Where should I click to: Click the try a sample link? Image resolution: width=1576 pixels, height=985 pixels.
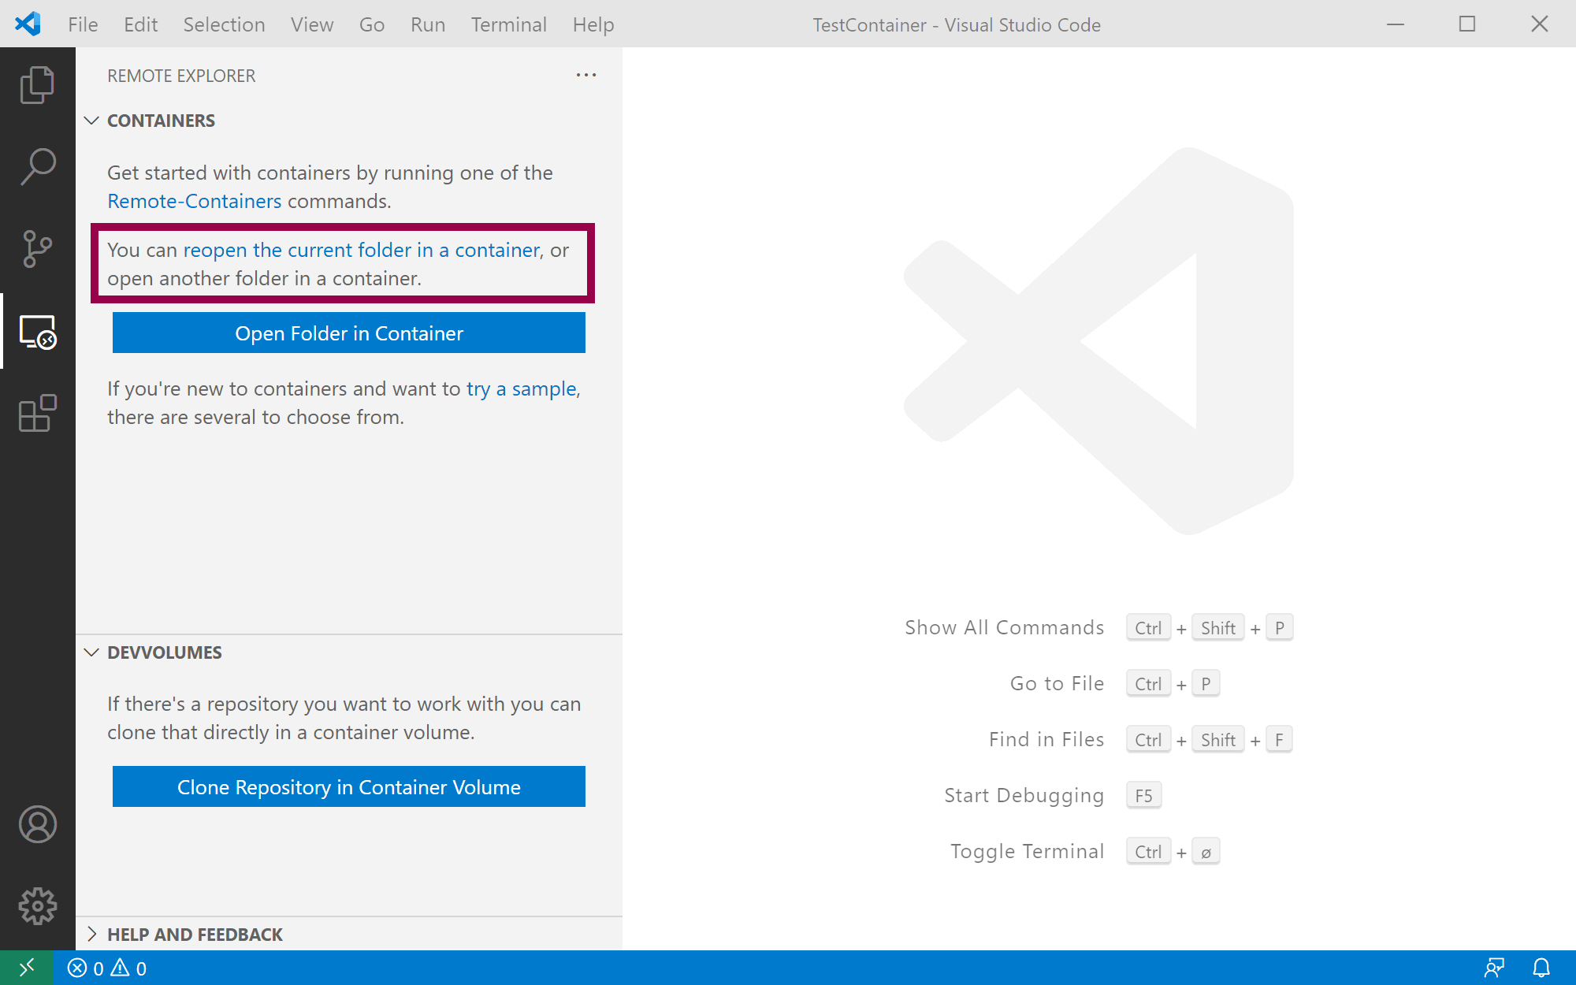(521, 388)
